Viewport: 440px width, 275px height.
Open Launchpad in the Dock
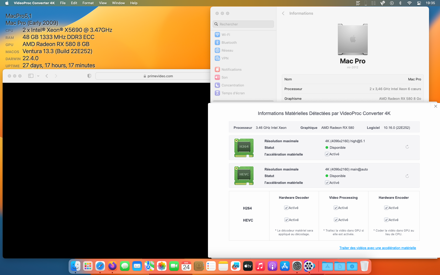(88, 266)
